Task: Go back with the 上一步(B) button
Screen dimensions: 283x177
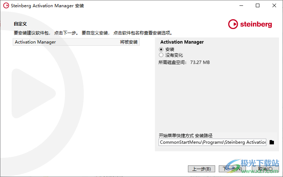Action: [x=201, y=169]
